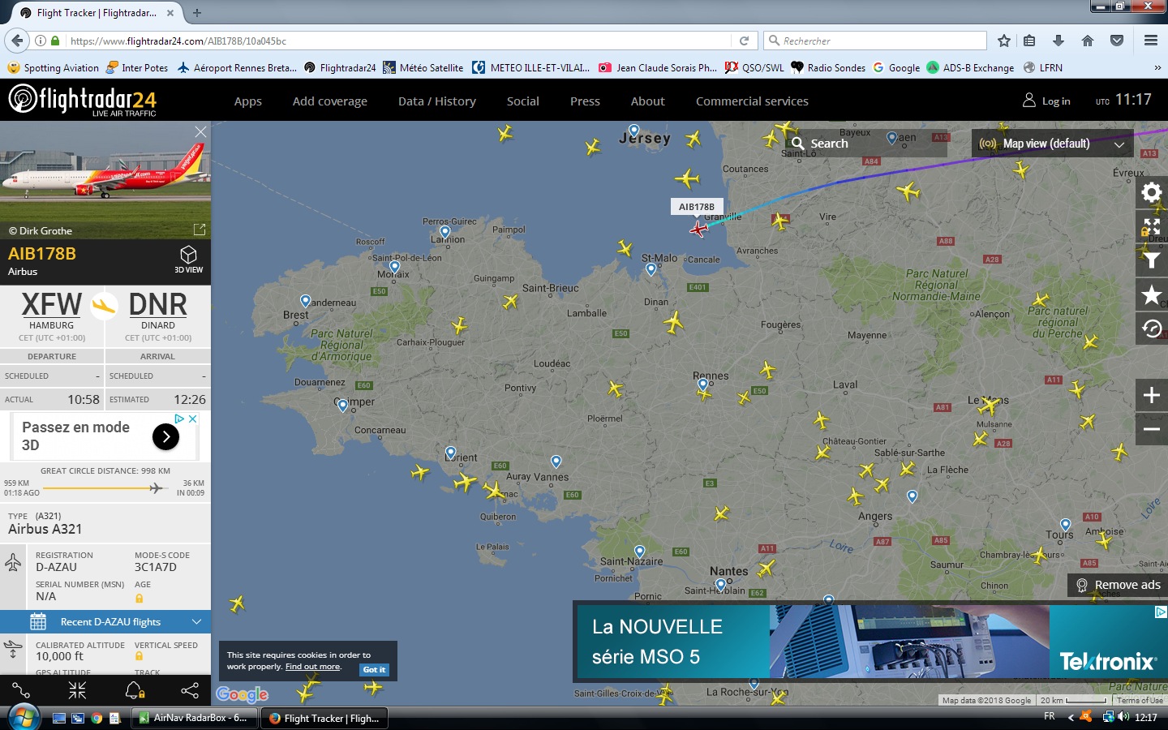Image resolution: width=1168 pixels, height=730 pixels.
Task: Open the Social menu
Action: (522, 101)
